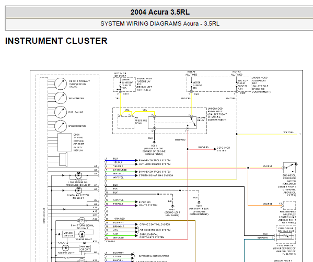The height and width of the screenshot is (262, 313).
Task: Click the '2004 Acura 3.5RL' title header
Action: click(160, 12)
